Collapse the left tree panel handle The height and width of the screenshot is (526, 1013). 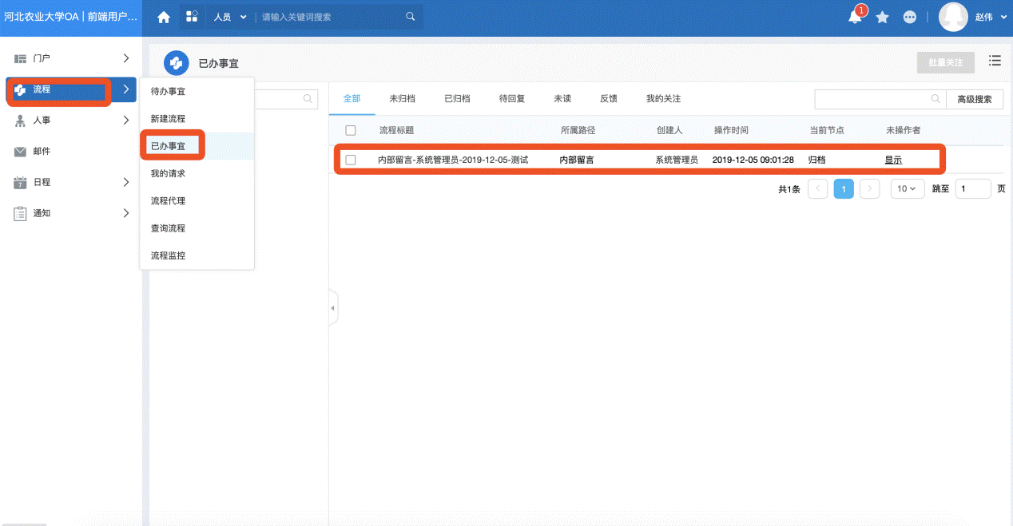[x=333, y=308]
